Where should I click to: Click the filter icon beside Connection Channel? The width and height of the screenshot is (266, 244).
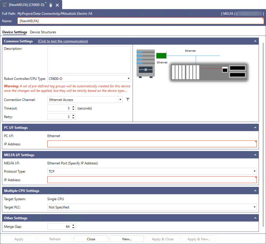[128, 100]
